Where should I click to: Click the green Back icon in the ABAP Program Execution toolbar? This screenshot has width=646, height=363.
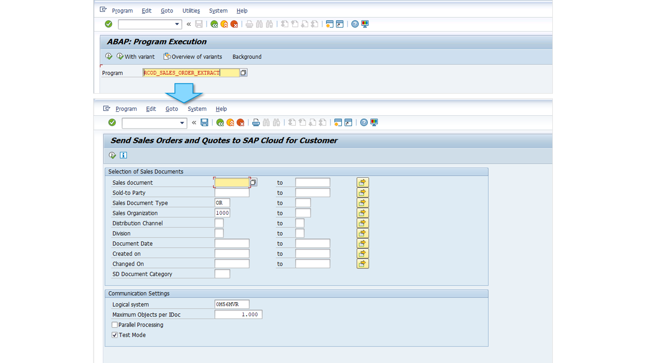(x=214, y=24)
